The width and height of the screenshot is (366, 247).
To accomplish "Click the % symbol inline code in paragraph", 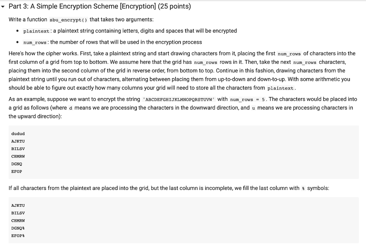I will 303,188.
